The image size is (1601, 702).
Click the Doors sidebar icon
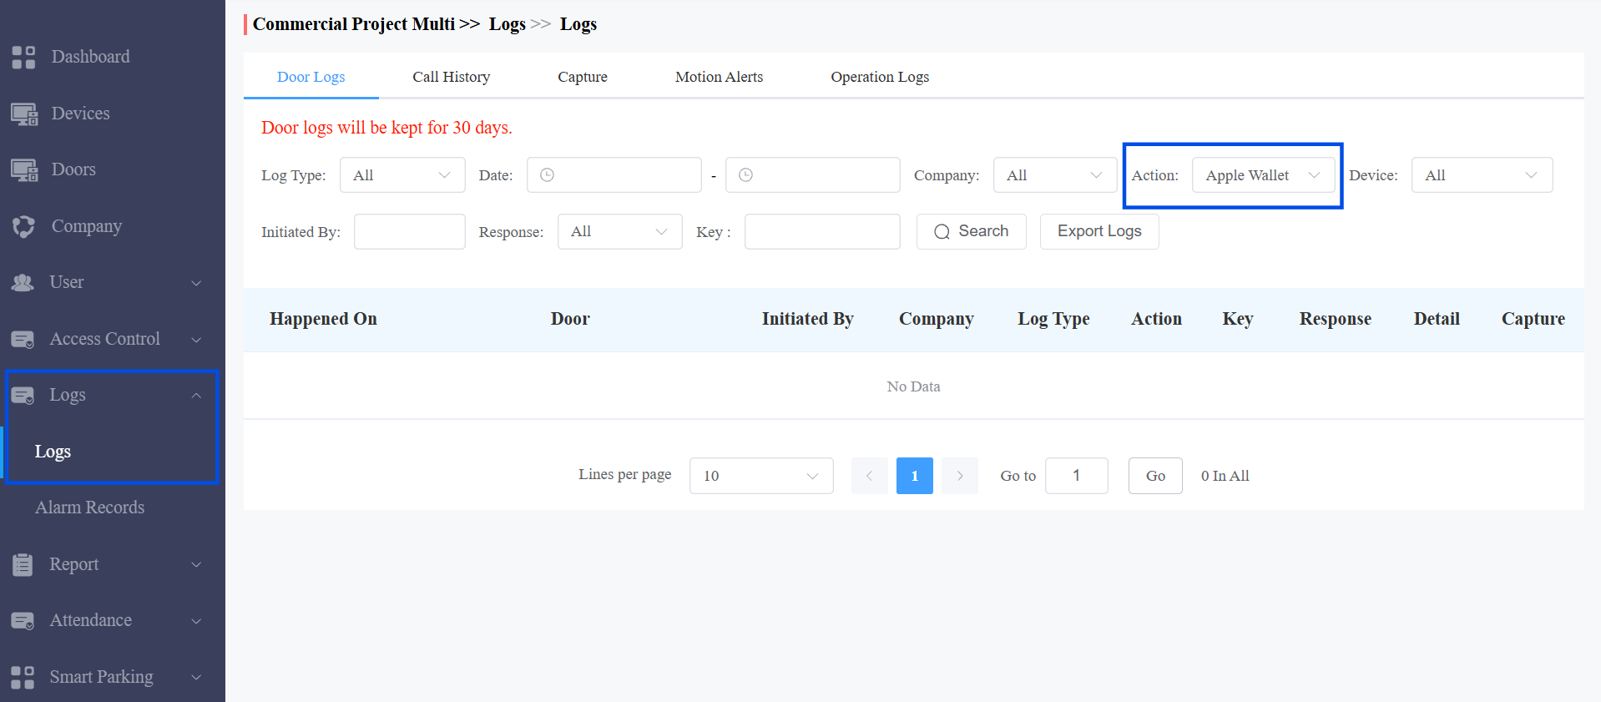[24, 169]
